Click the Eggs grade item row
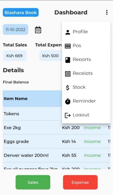 click(x=56, y=141)
